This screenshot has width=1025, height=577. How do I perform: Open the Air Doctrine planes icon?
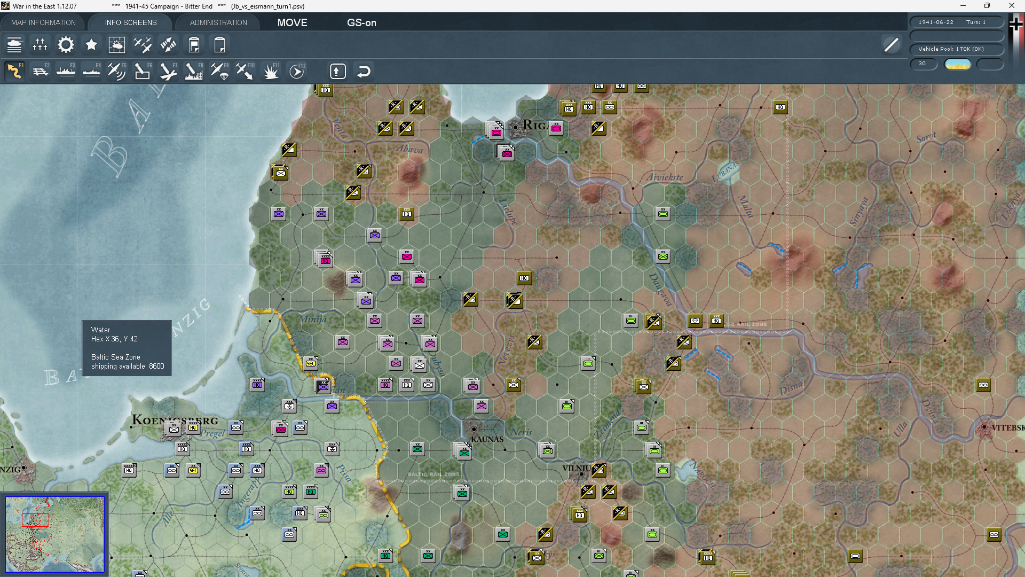143,45
